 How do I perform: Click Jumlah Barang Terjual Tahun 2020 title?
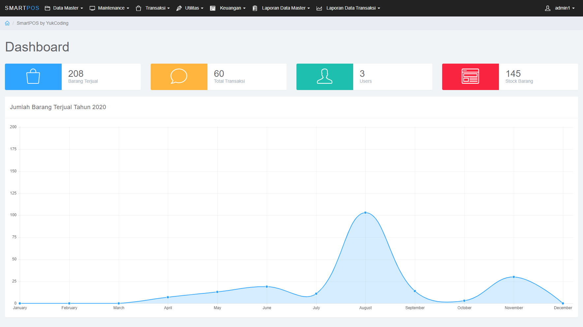tap(58, 107)
